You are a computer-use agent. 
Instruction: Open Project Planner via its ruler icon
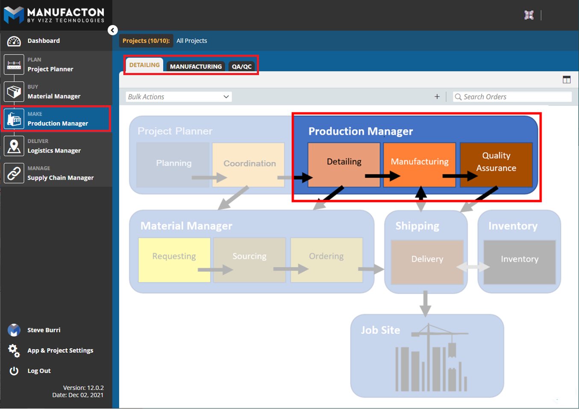(14, 65)
